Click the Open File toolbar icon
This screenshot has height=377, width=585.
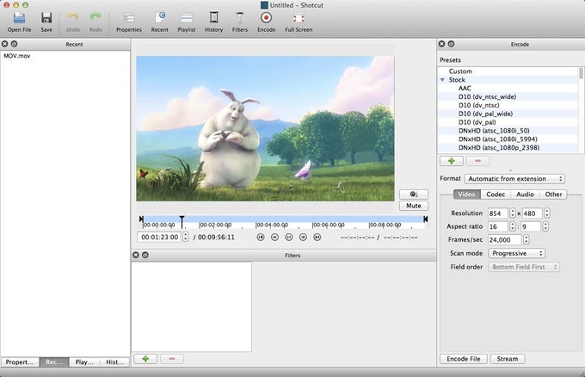pyautogui.click(x=19, y=22)
